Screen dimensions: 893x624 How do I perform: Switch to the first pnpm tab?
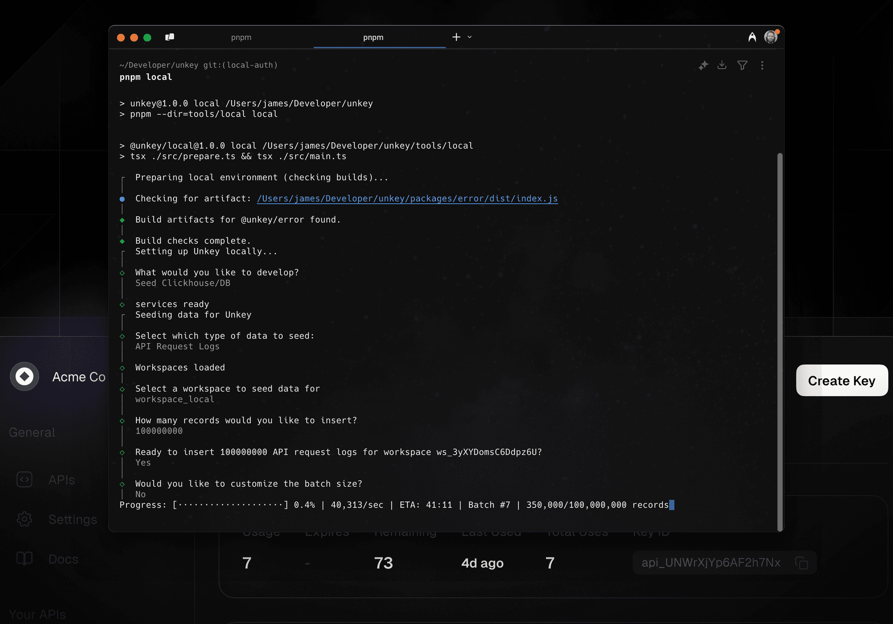pyautogui.click(x=241, y=37)
